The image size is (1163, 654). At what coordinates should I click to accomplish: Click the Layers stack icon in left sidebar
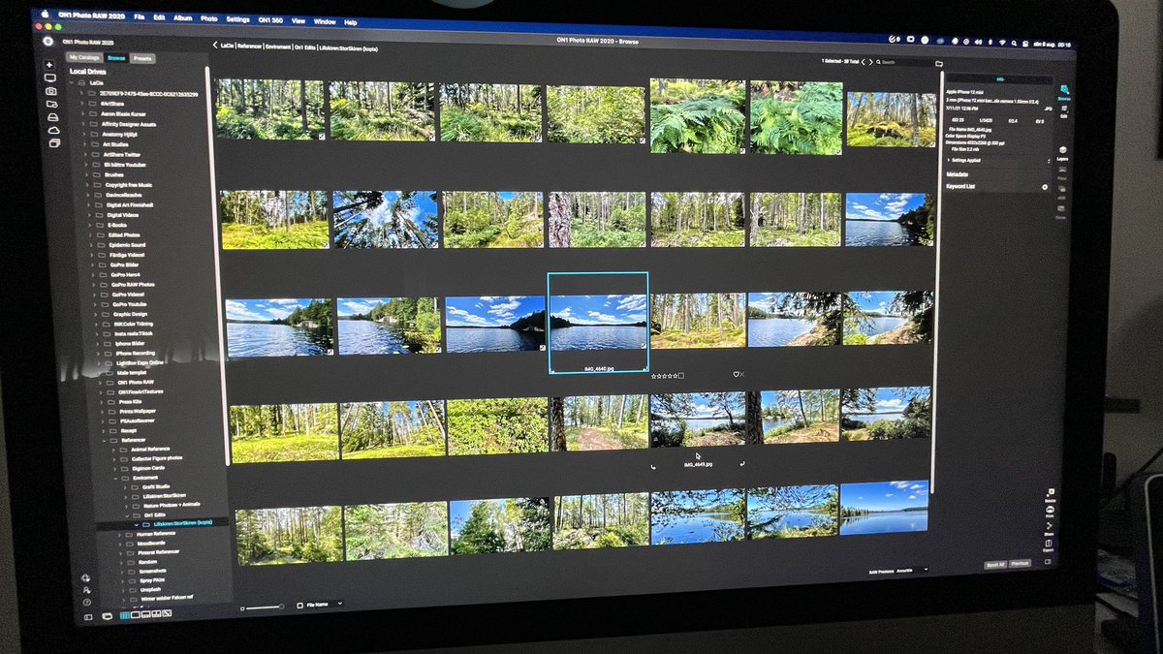coord(54,143)
